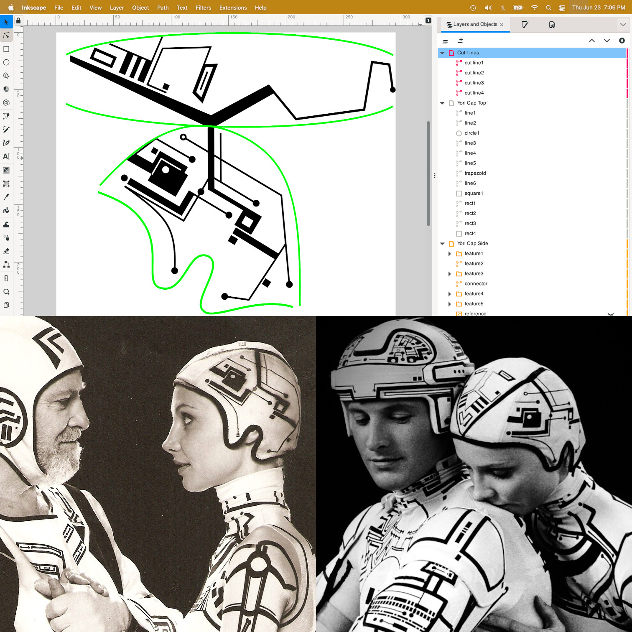This screenshot has height=632, width=632.
Task: Move the selection up in the layers panel
Action: tap(592, 41)
